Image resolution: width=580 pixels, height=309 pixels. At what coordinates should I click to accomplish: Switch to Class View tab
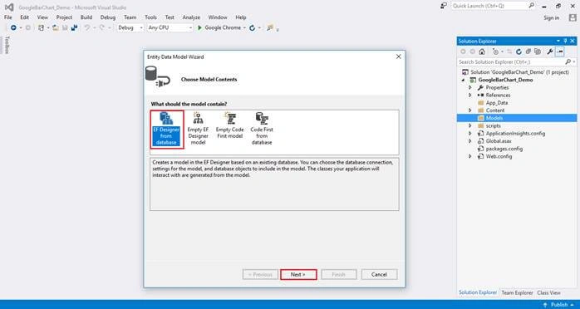(x=548, y=292)
